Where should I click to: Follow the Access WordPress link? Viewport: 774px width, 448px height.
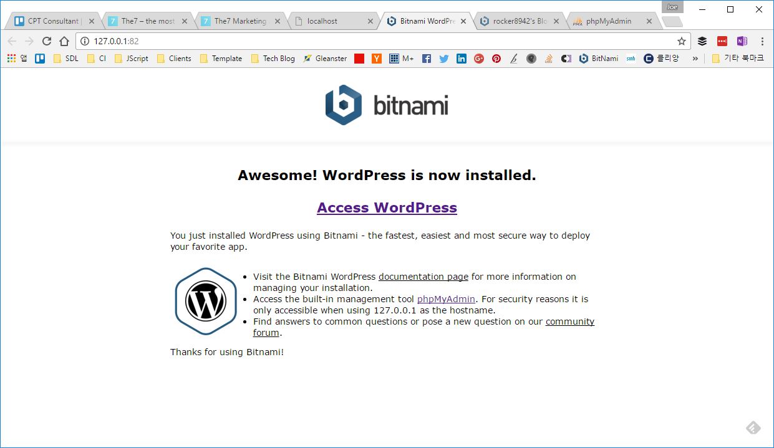click(x=387, y=207)
